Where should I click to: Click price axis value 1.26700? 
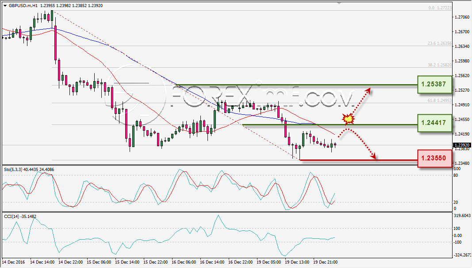[x=462, y=31]
